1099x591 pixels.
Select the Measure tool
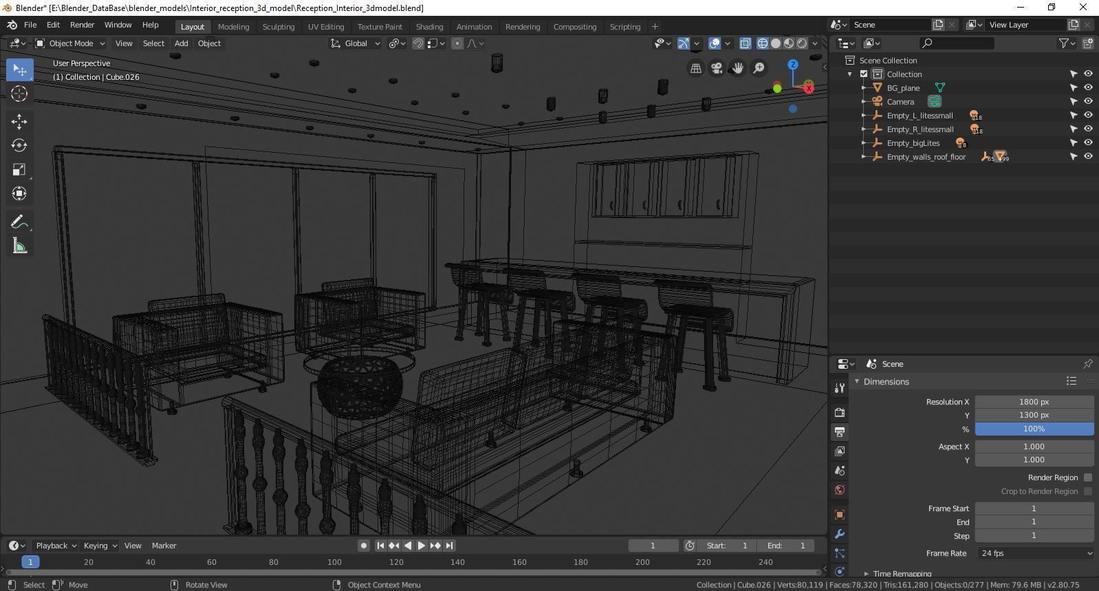click(19, 246)
